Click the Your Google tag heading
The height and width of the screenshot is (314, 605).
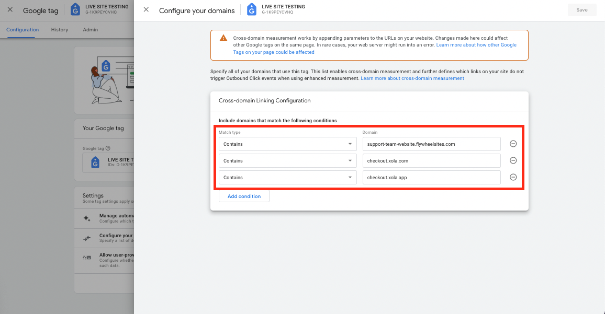tap(103, 129)
